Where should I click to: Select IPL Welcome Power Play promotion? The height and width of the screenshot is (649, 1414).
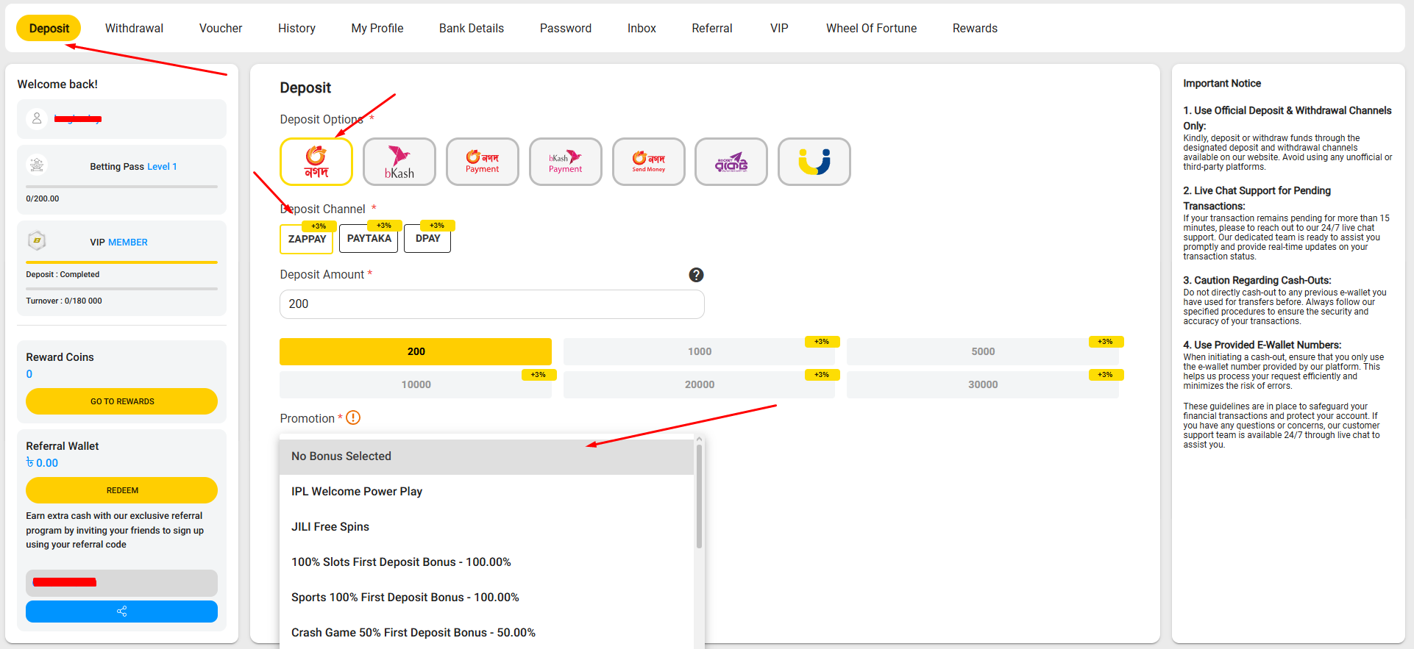pyautogui.click(x=486, y=492)
